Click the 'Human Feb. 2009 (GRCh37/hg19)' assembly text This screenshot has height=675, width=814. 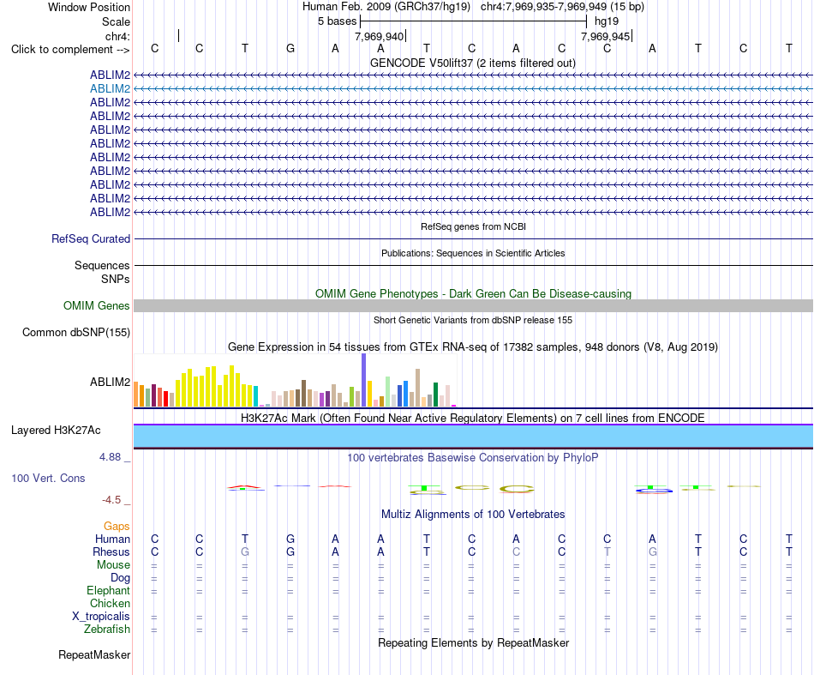tap(386, 7)
